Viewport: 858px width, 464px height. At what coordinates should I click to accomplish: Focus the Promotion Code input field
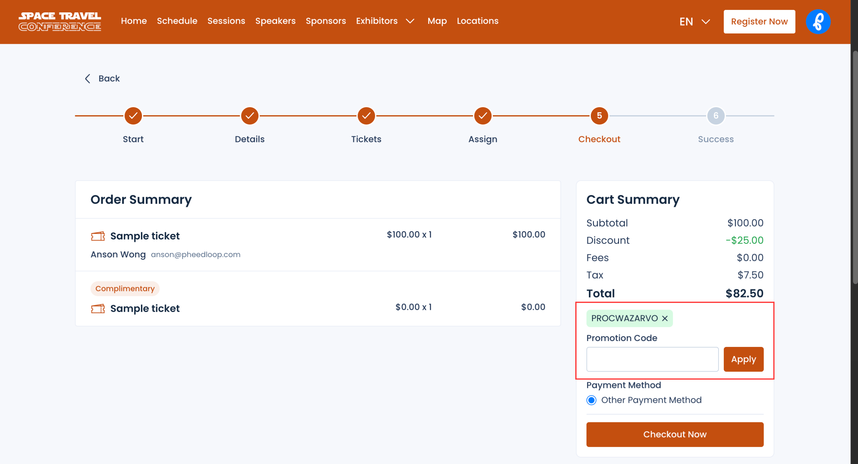(652, 359)
